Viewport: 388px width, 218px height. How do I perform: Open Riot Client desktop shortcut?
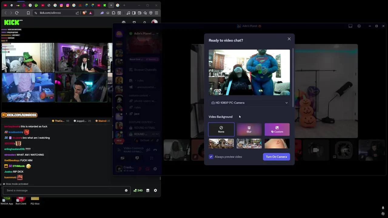click(21, 201)
